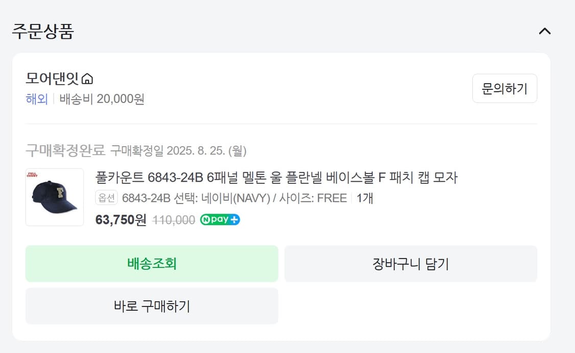Click the 문의하기 inquiry button
This screenshot has width=575, height=353.
(504, 88)
